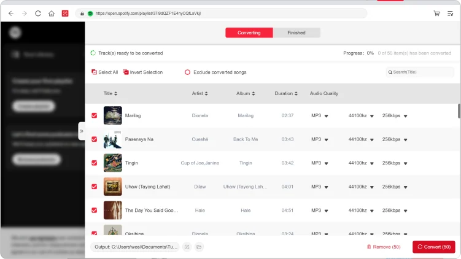
Task: Click Invert Selection label
Action: click(146, 72)
